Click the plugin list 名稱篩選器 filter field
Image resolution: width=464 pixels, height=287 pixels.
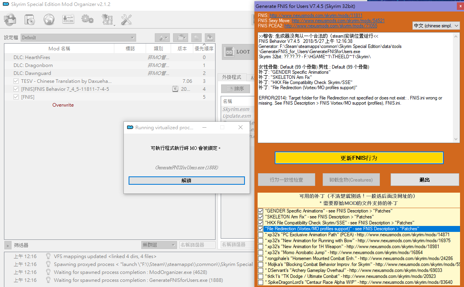238,245
